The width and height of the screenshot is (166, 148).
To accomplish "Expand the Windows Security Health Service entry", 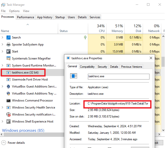I will click(3, 107).
